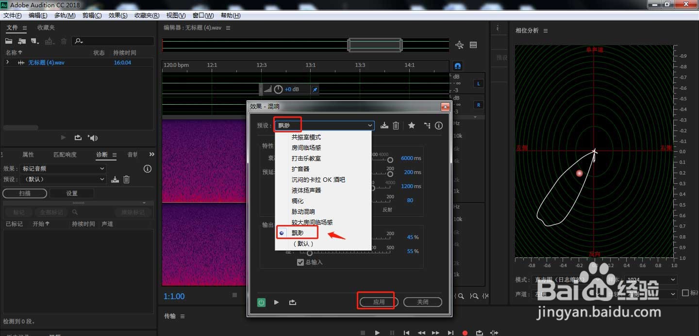Click loop playback icon in Files panel

click(78, 138)
